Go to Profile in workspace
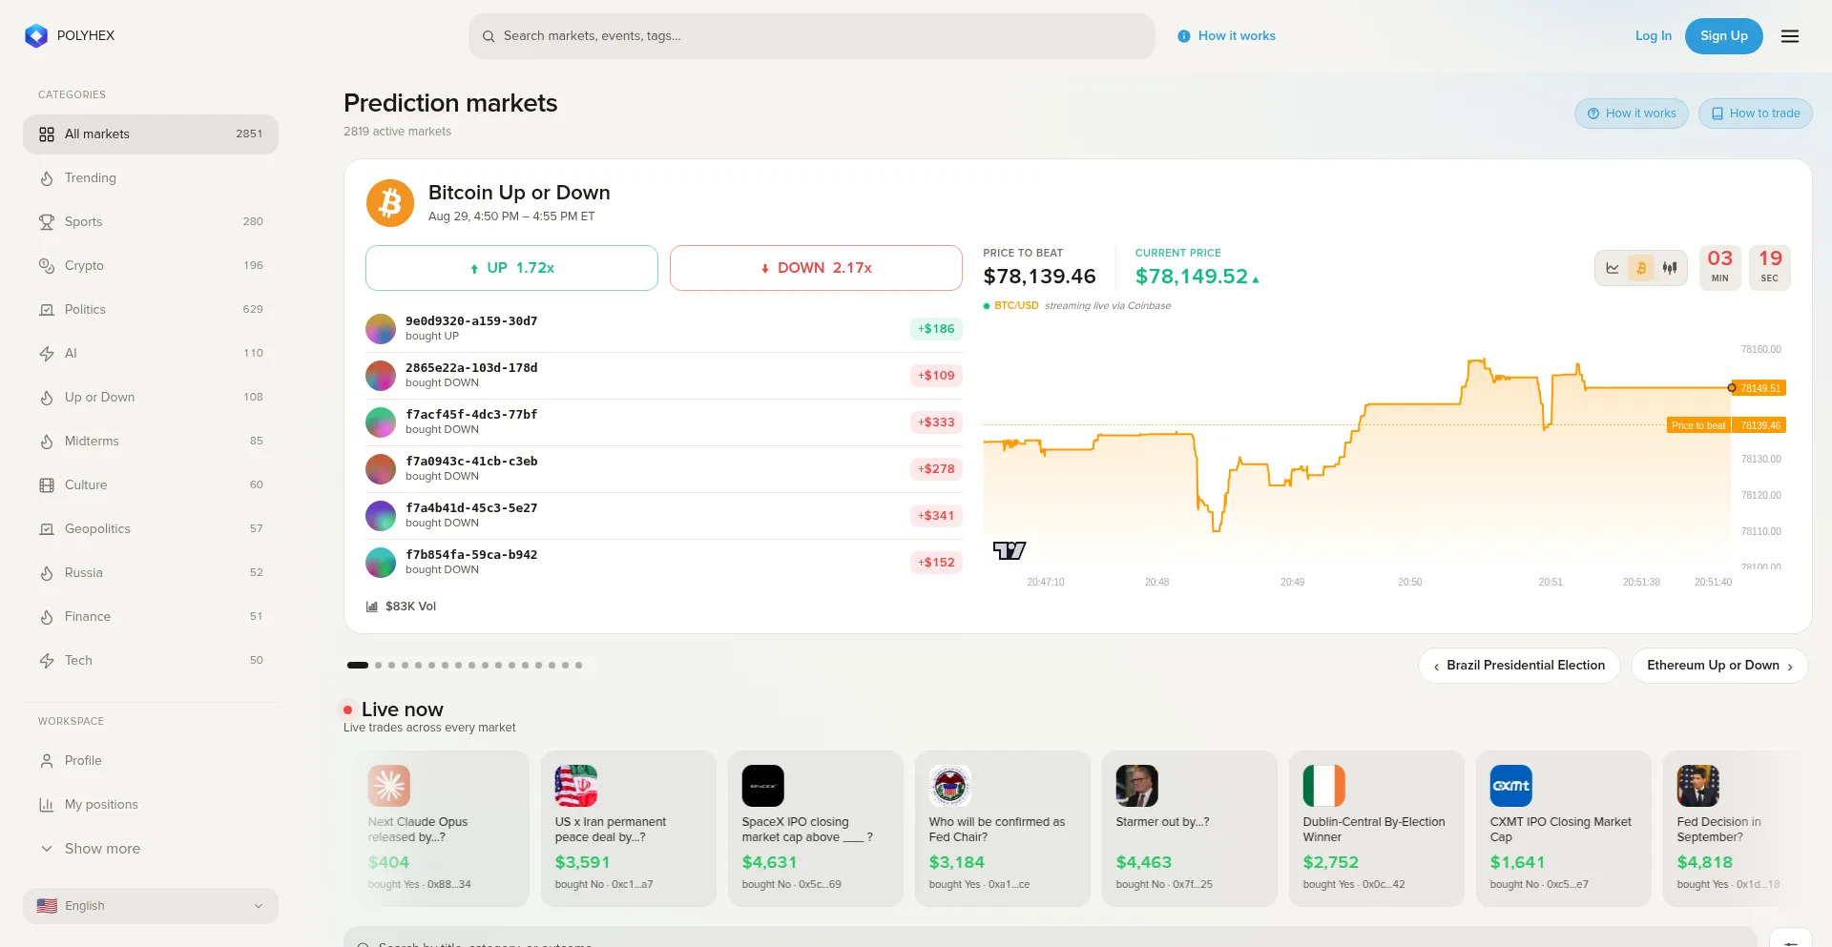The image size is (1832, 947). 151,761
